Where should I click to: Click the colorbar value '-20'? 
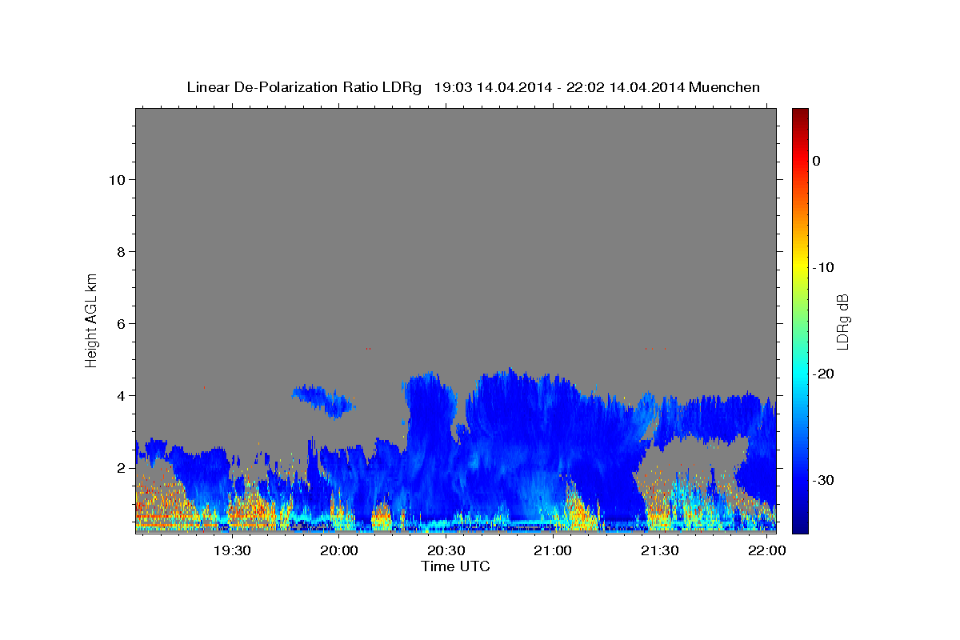(823, 374)
